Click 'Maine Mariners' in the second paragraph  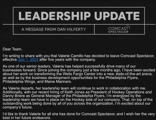58,82
